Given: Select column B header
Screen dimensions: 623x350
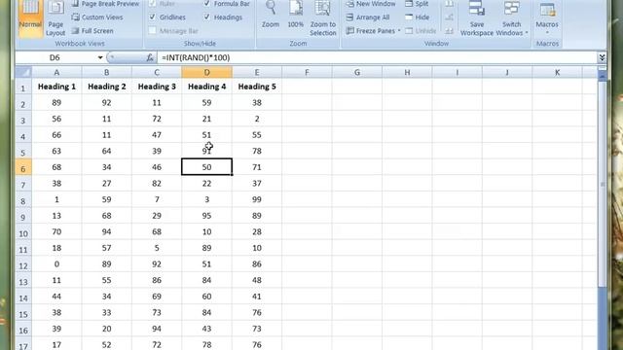Looking at the screenshot, I should 106,72.
